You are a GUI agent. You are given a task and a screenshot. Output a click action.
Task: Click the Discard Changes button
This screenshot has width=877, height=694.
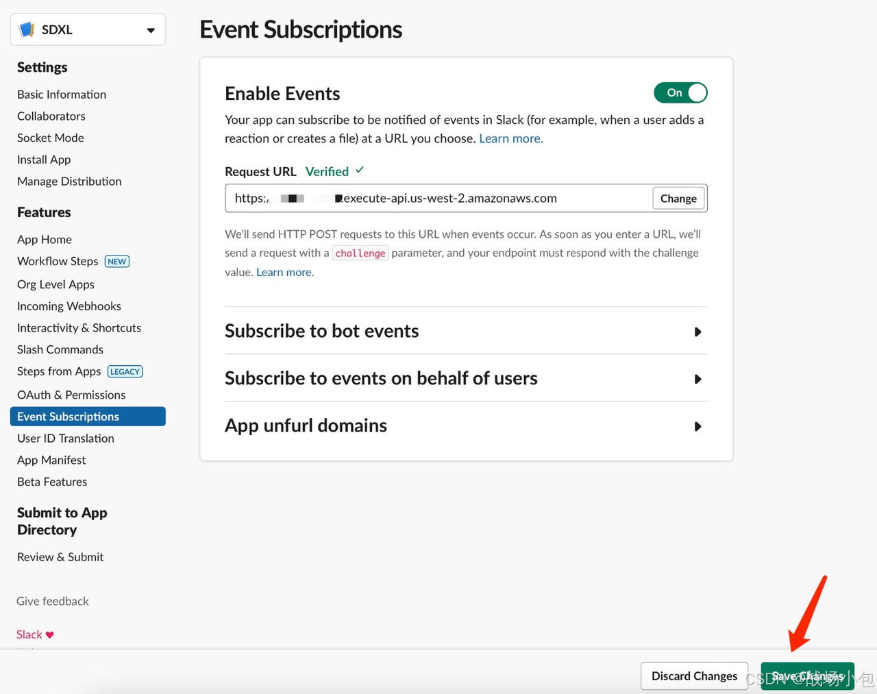point(695,676)
